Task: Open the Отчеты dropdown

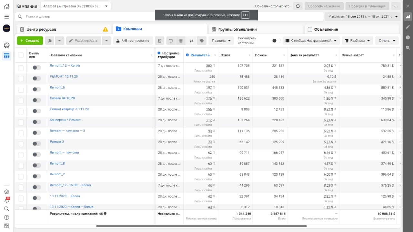Action: pos(387,41)
